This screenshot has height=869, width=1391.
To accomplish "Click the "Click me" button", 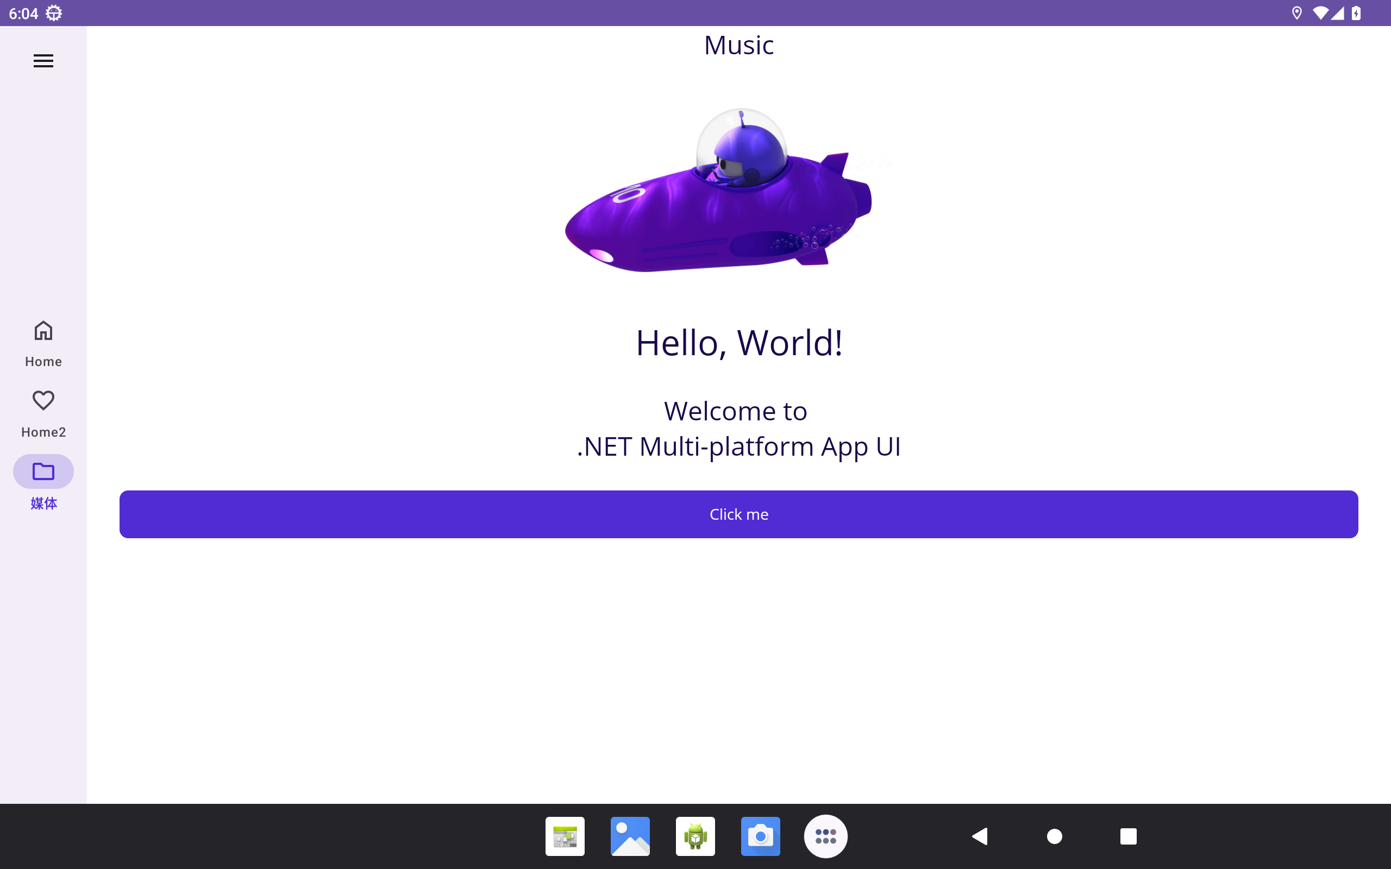I will [x=738, y=514].
